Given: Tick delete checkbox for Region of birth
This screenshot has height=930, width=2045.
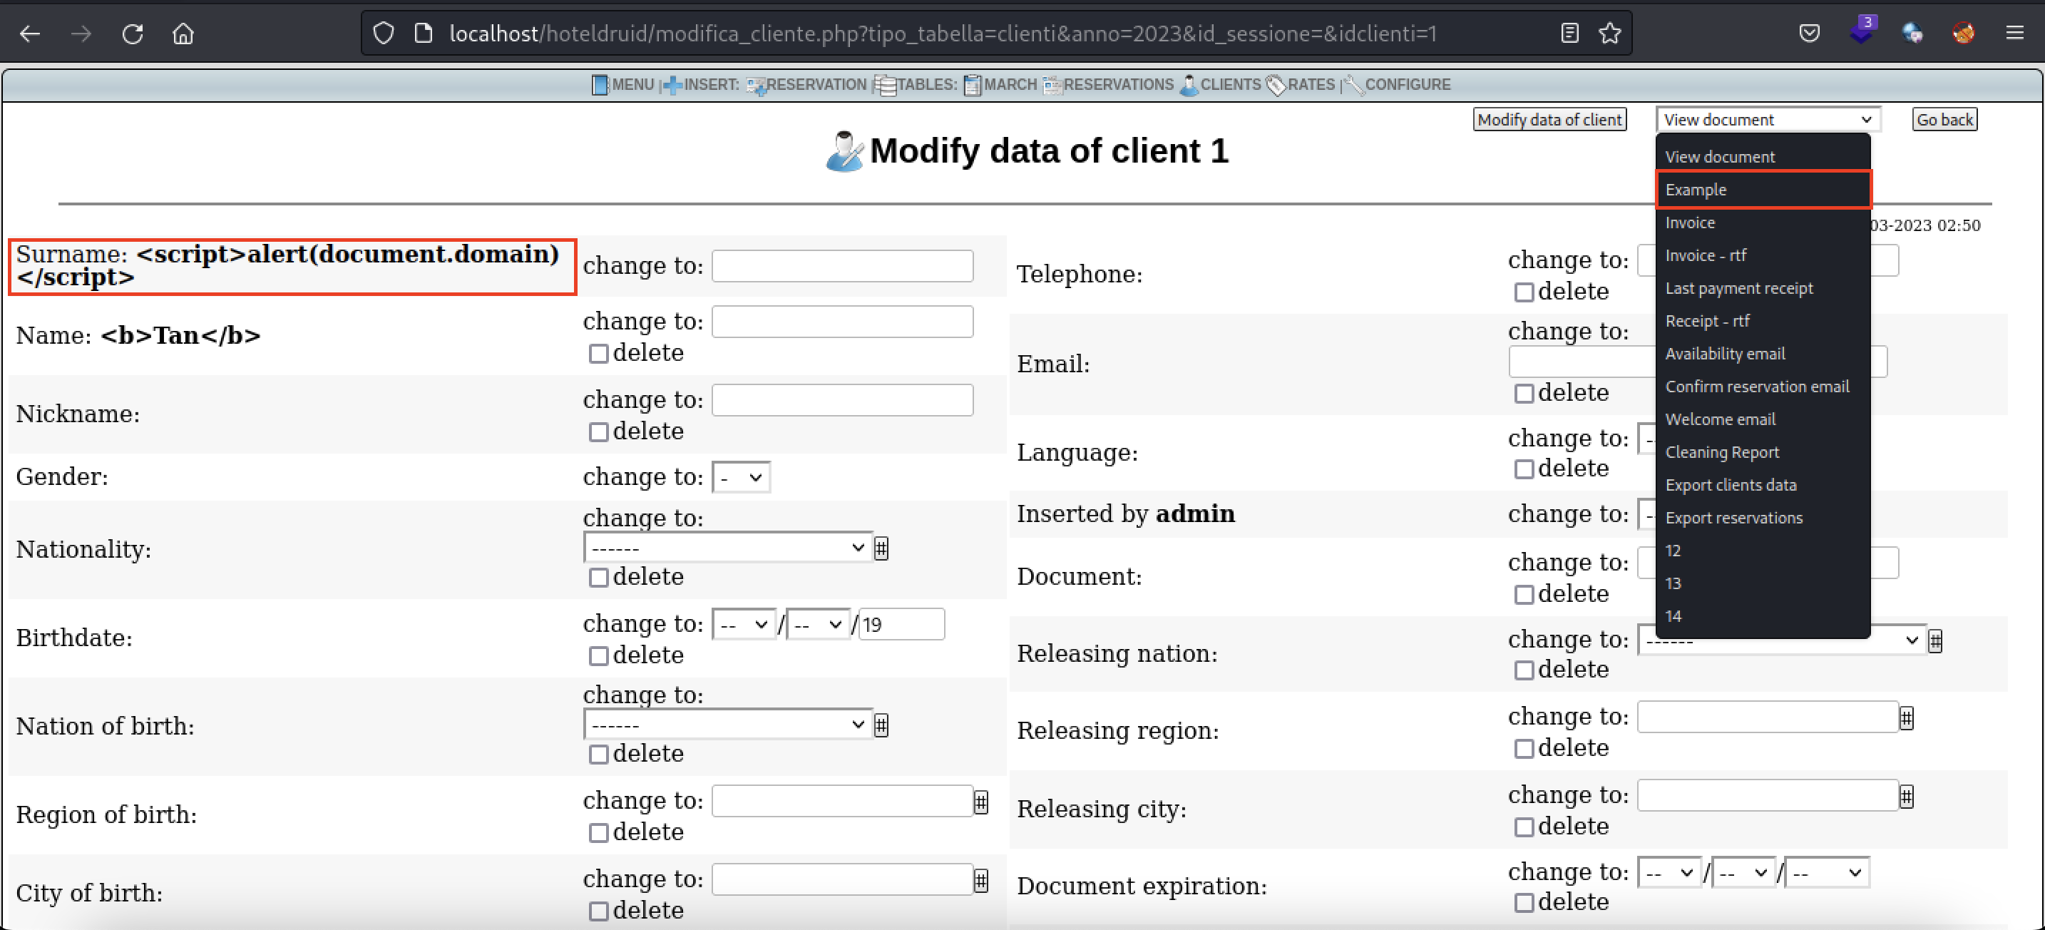Looking at the screenshot, I should (x=598, y=833).
